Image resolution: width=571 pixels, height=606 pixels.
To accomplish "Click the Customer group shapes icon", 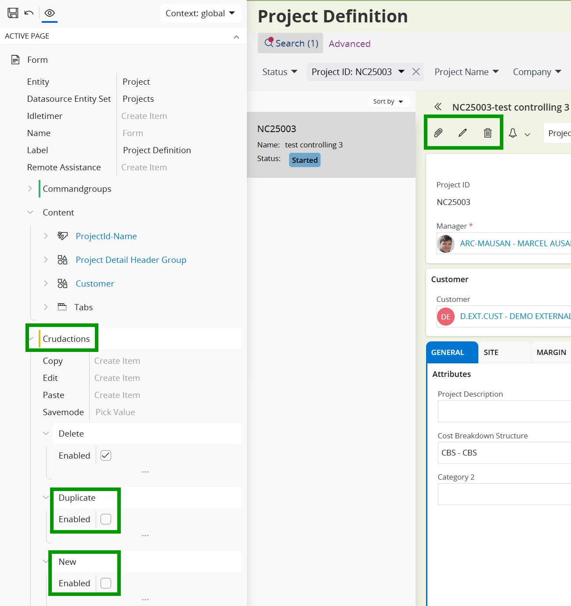I will coord(62,283).
